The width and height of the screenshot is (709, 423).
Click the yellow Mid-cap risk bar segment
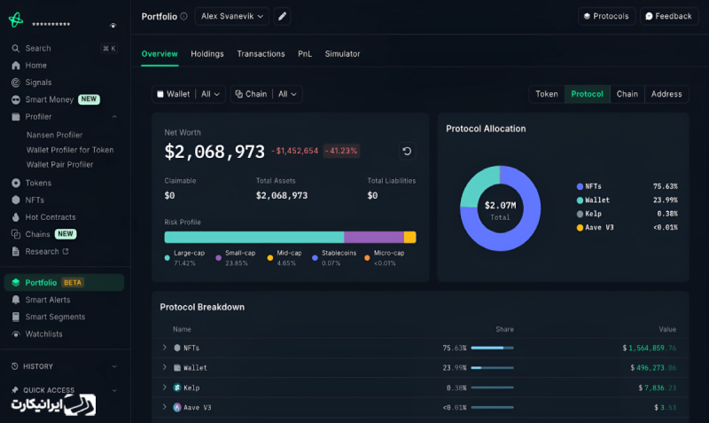pyautogui.click(x=410, y=237)
